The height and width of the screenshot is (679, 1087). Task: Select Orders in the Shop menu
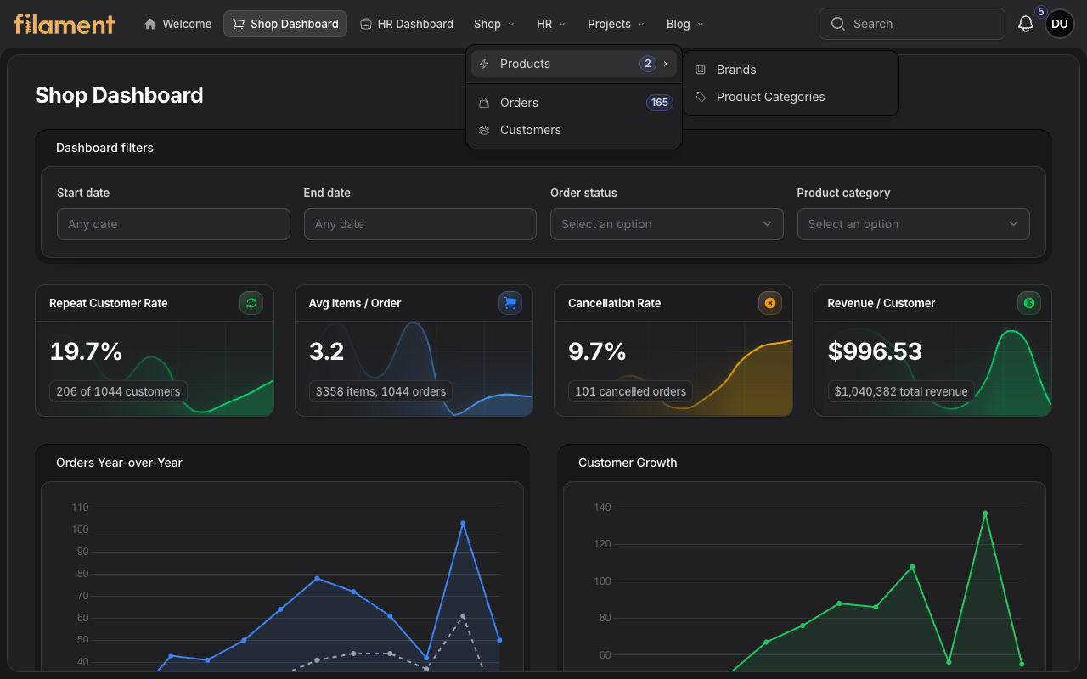pyautogui.click(x=574, y=103)
